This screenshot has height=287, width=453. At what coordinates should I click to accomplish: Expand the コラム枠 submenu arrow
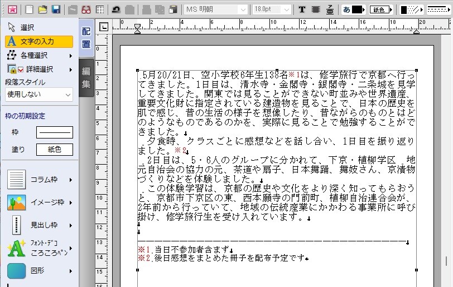(x=70, y=180)
